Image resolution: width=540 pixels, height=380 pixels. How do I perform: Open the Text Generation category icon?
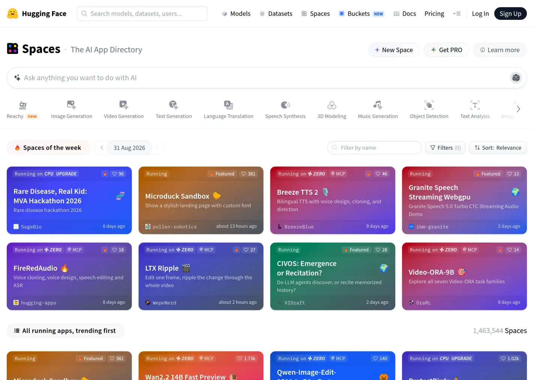(x=174, y=105)
